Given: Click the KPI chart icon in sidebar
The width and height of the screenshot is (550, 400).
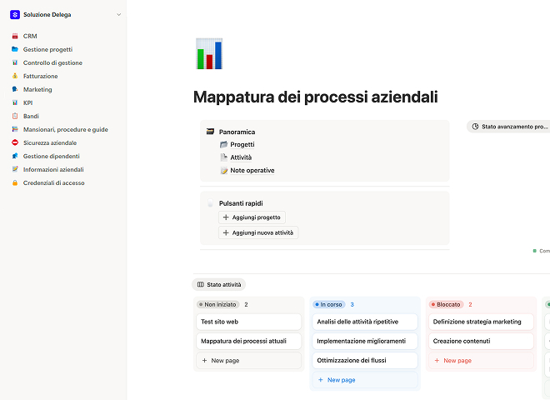Looking at the screenshot, I should 15,102.
